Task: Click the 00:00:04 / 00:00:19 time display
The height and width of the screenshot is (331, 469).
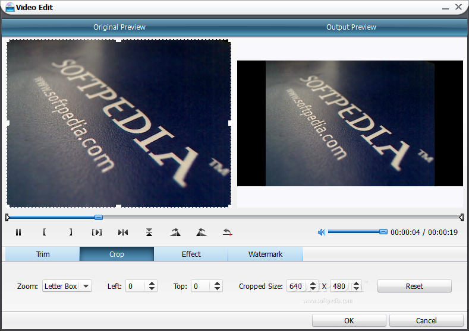Action: point(424,232)
